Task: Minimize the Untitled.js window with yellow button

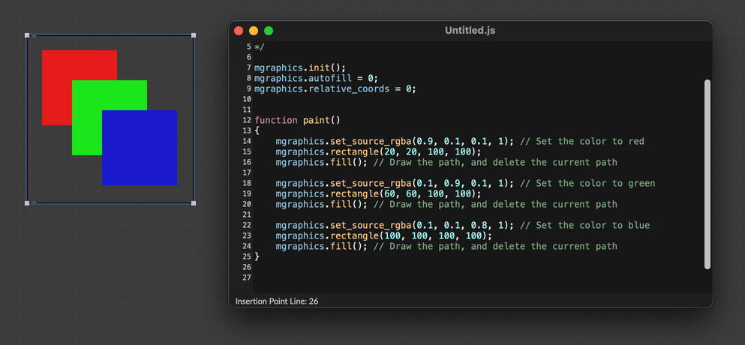Action: point(254,31)
